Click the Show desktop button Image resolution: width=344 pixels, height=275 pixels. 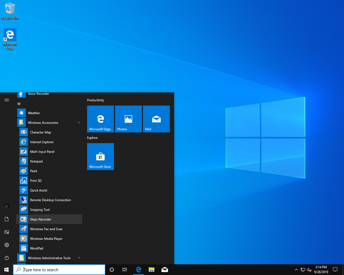(x=343, y=270)
